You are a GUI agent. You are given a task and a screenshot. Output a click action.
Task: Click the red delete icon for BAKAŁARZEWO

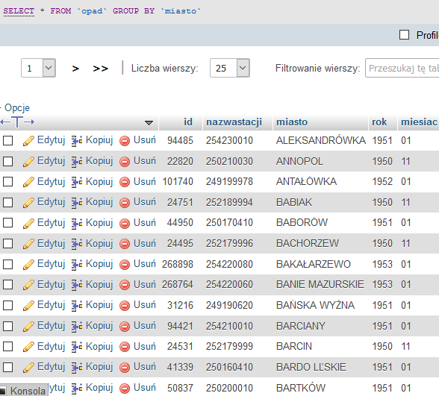[x=125, y=265]
